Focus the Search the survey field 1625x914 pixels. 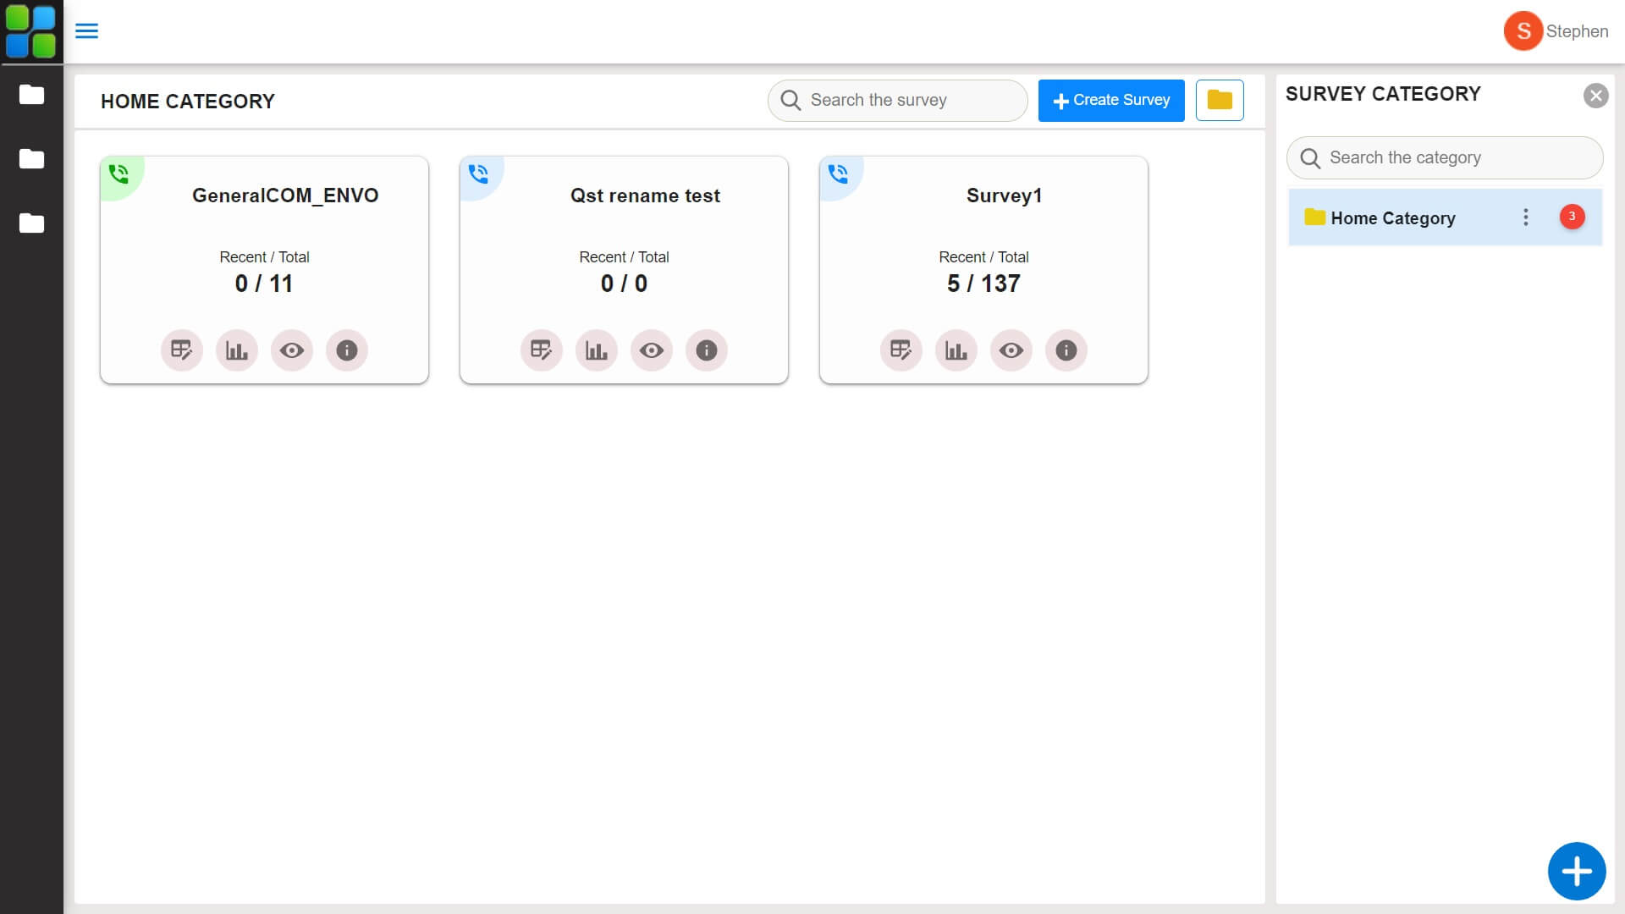tap(897, 100)
